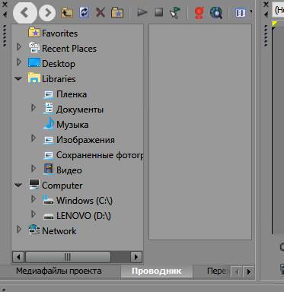
Task: Switch to Медиафайлы проекта tab
Action: click(59, 271)
